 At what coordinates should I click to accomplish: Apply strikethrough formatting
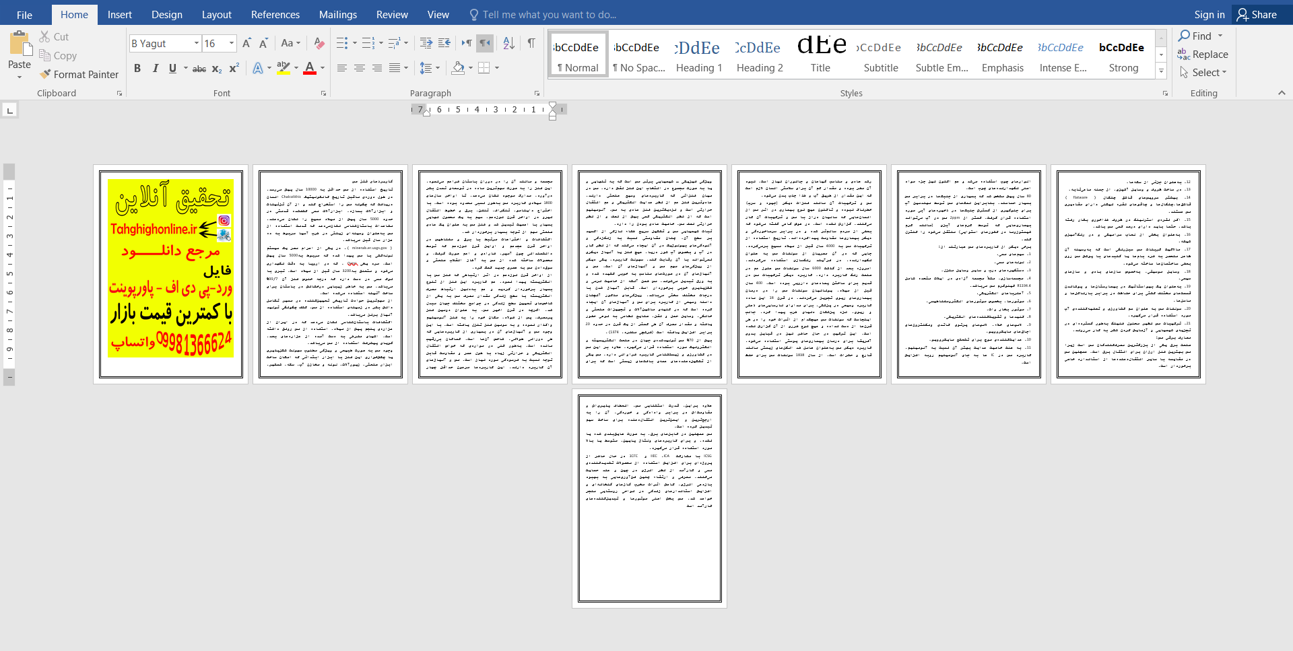pyautogui.click(x=199, y=68)
